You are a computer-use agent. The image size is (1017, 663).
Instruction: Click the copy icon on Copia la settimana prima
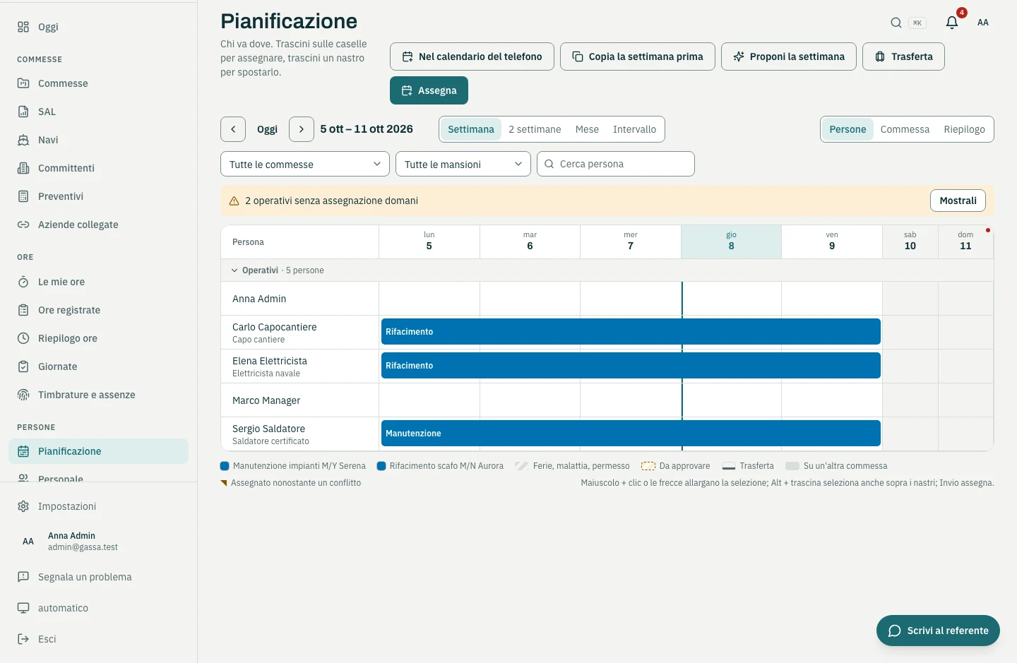click(578, 56)
